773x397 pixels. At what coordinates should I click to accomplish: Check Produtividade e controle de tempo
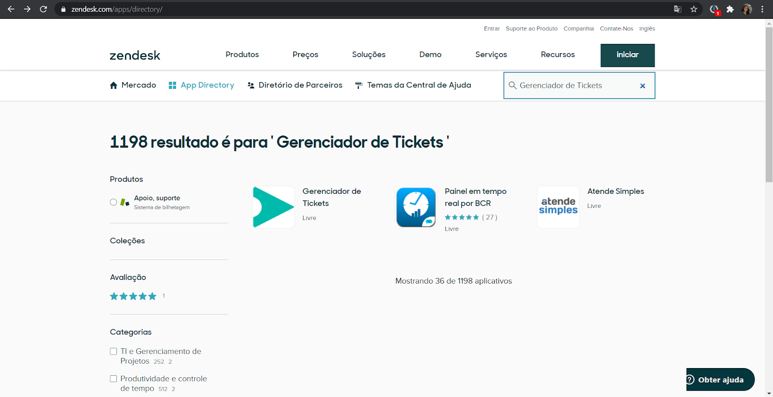[x=114, y=379]
